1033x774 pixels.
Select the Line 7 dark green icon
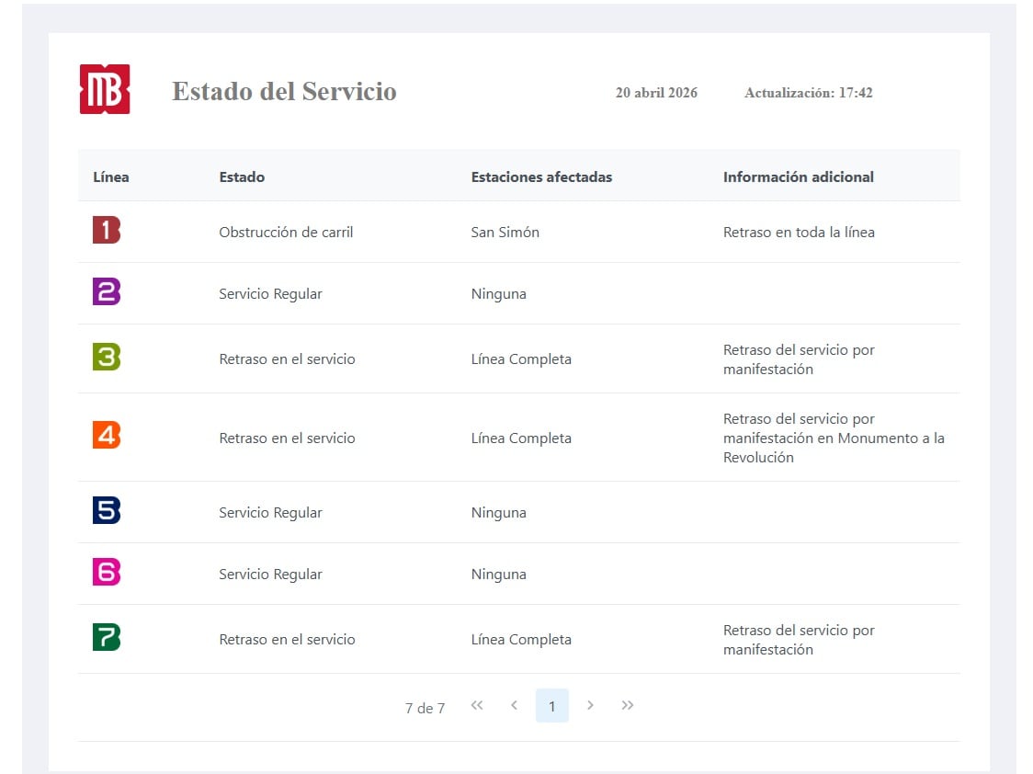click(107, 637)
